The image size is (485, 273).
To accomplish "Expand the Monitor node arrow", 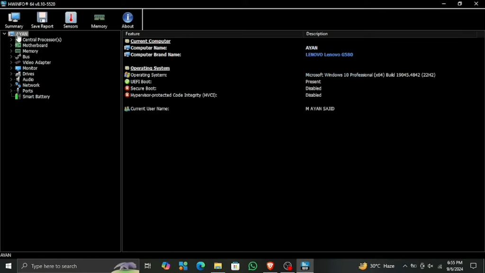I will 11,68.
